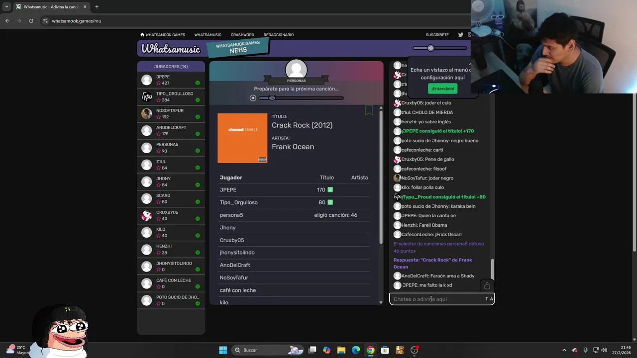The height and width of the screenshot is (358, 637).
Task: Select player Z1UL in players list
Action: (171, 165)
